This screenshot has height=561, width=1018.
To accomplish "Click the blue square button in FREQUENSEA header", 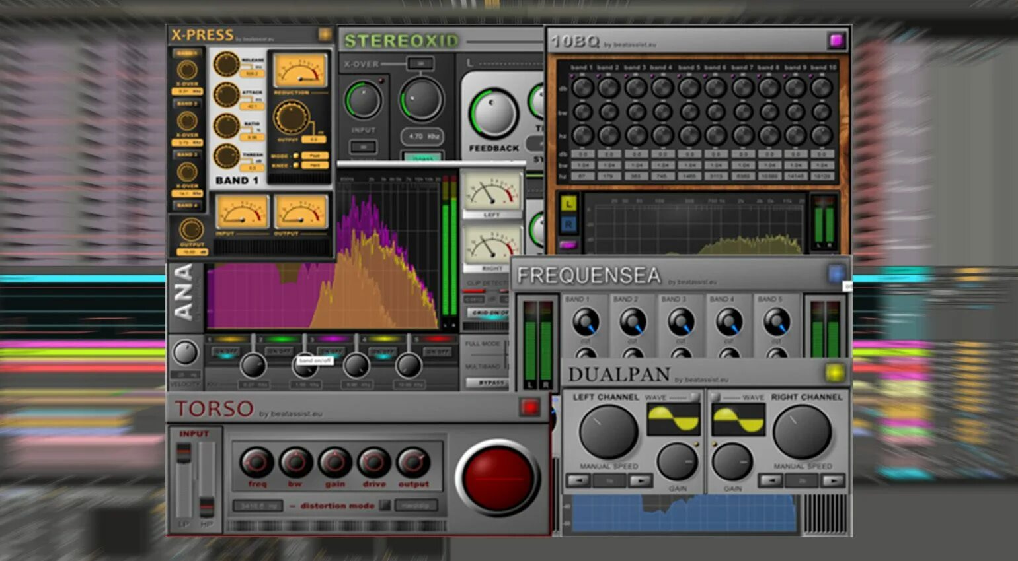I will tap(837, 274).
